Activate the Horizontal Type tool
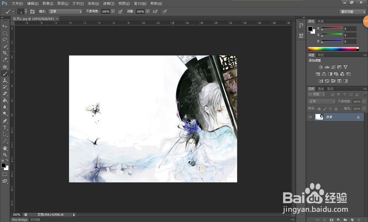This screenshot has width=368, height=222. [x=5, y=128]
